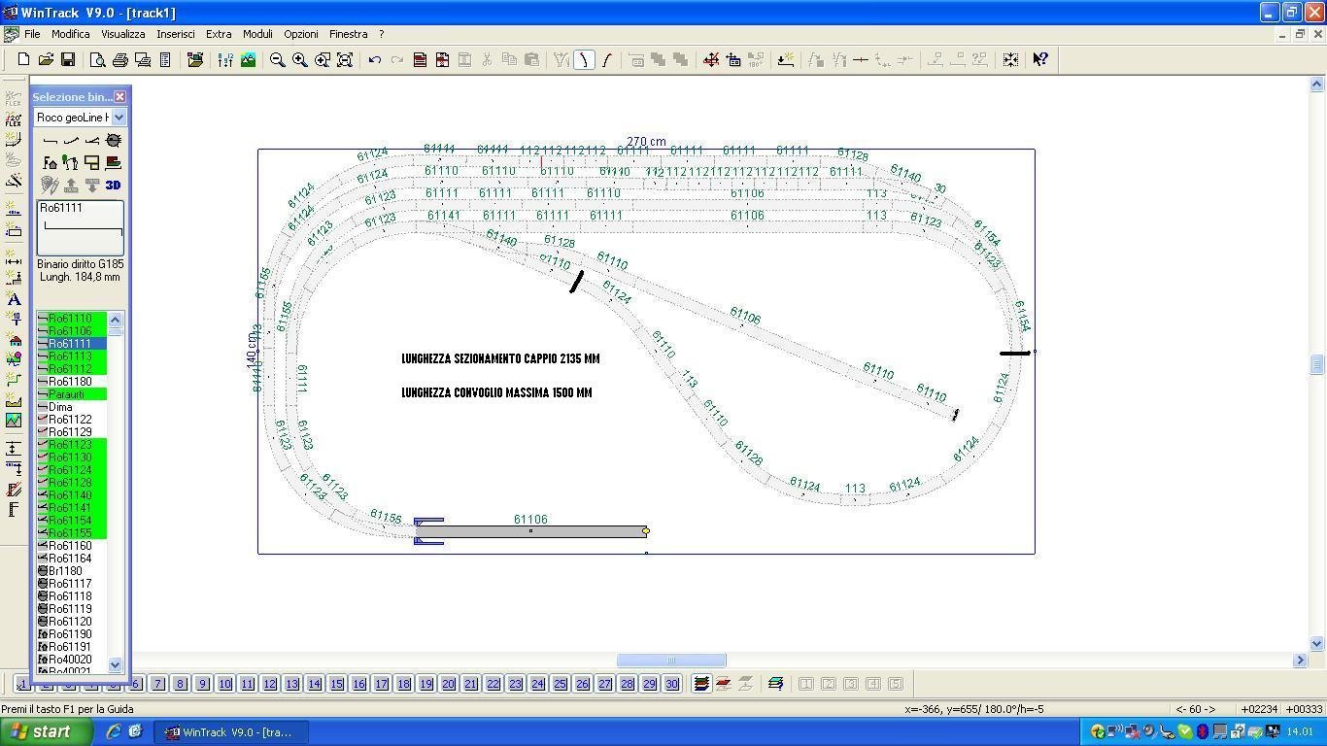
Task: Click the landscape picture toolbar icon
Action: tap(249, 60)
